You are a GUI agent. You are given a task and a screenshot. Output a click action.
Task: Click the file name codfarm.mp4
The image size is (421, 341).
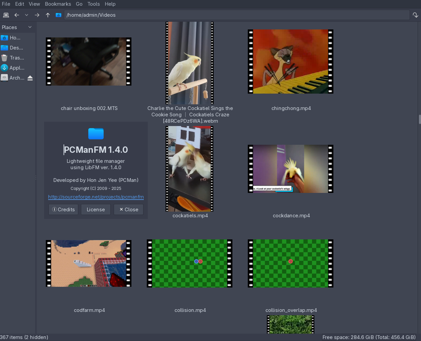[89, 310]
